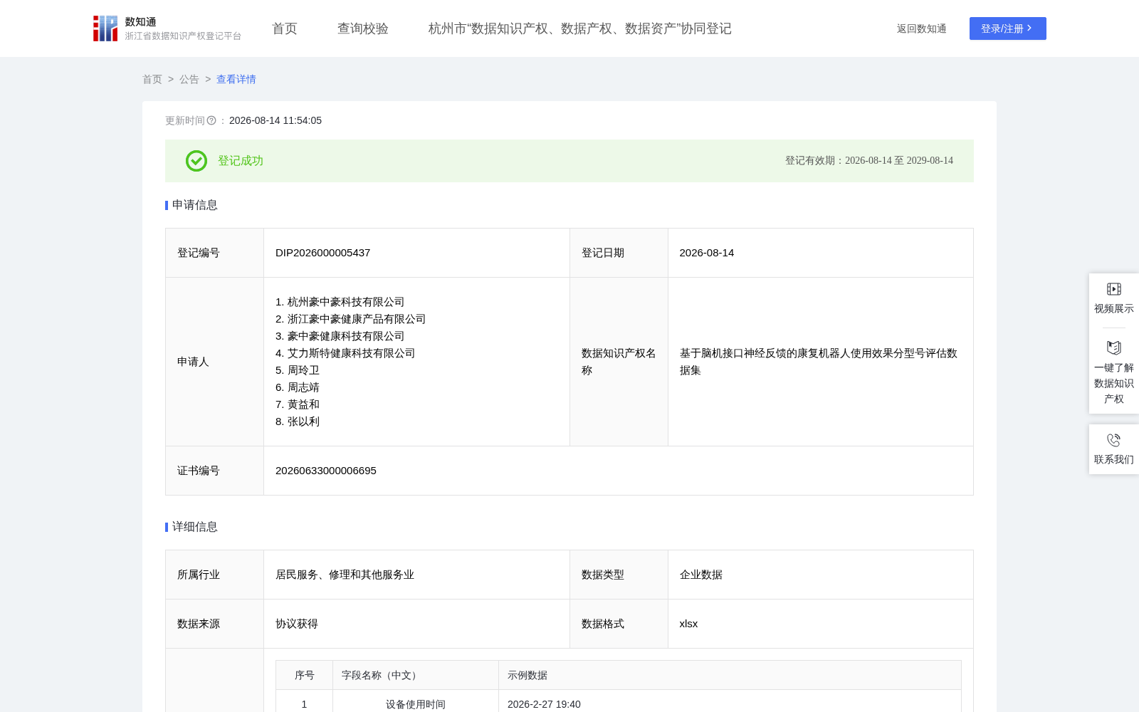This screenshot has width=1139, height=712.
Task: Click data type value 企业数据
Action: point(701,575)
